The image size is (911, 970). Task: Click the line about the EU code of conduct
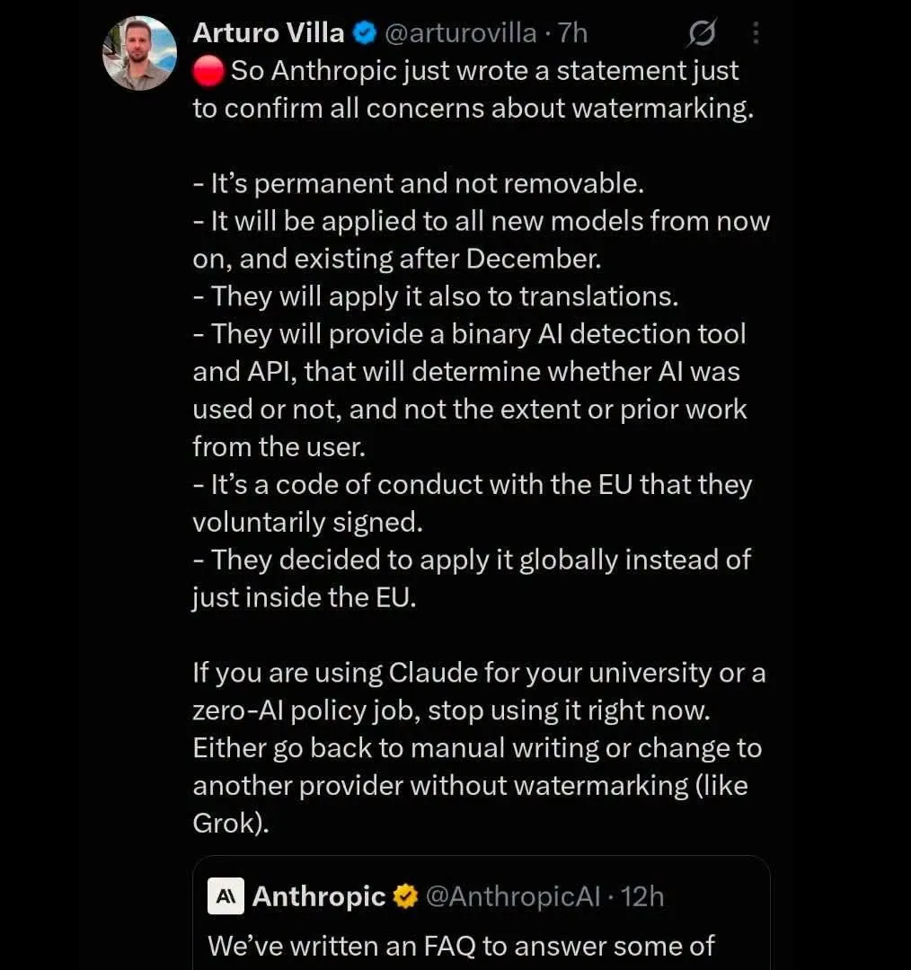click(473, 504)
